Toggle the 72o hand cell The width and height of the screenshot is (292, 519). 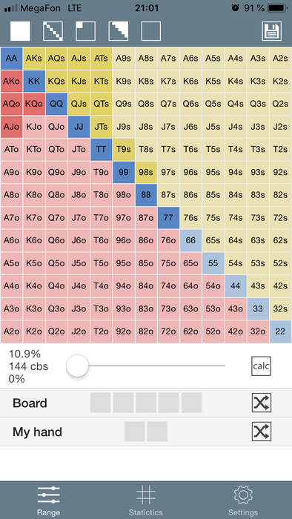168,331
